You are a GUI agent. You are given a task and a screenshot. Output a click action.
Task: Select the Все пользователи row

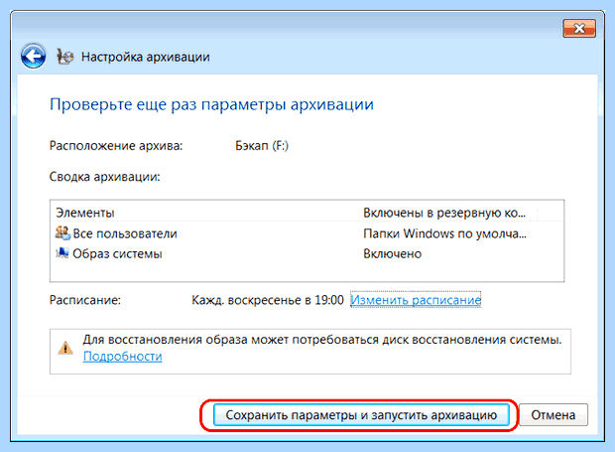point(307,233)
